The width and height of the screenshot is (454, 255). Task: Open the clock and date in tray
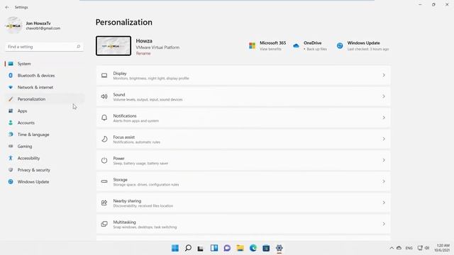(x=442, y=248)
